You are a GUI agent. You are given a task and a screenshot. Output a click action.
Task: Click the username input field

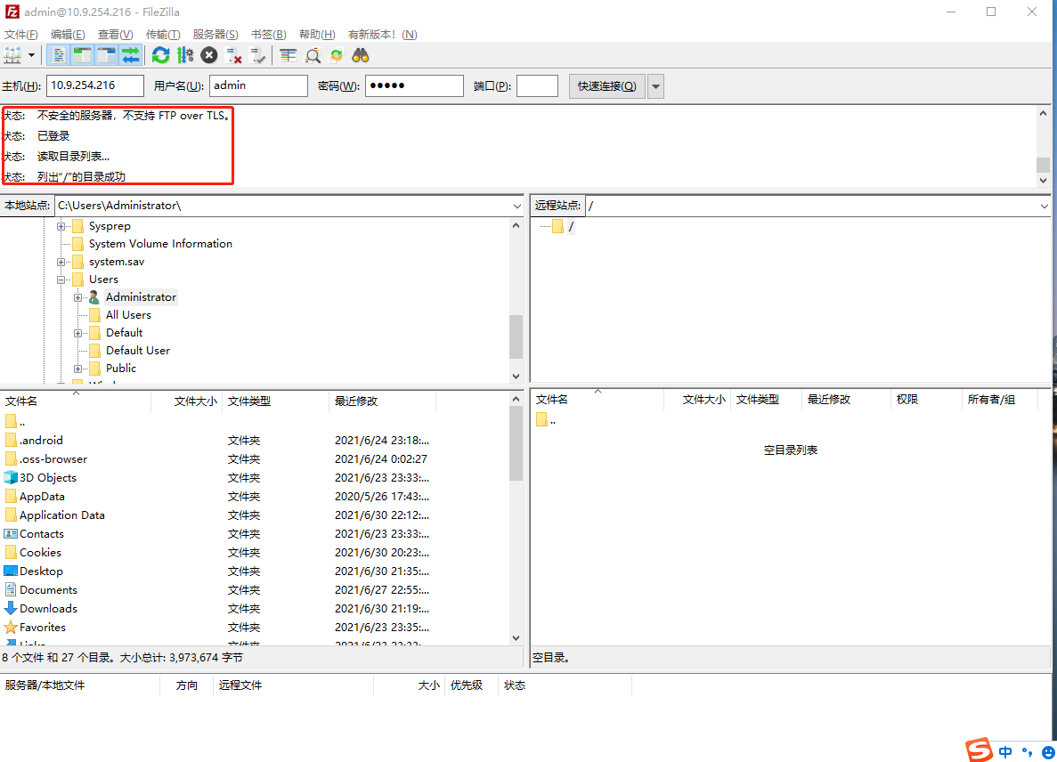(259, 85)
